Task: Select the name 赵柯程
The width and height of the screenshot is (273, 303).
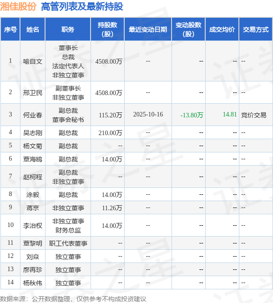Action: 33,177
